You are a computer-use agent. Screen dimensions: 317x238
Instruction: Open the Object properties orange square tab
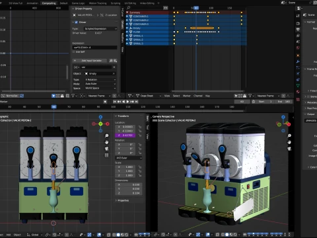pos(298,55)
